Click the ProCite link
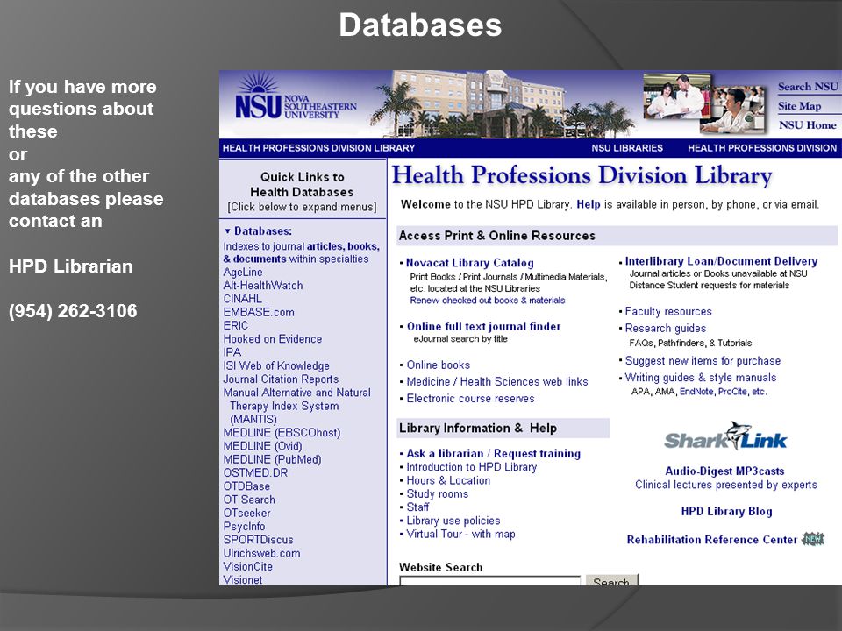The image size is (842, 631). pos(731,392)
